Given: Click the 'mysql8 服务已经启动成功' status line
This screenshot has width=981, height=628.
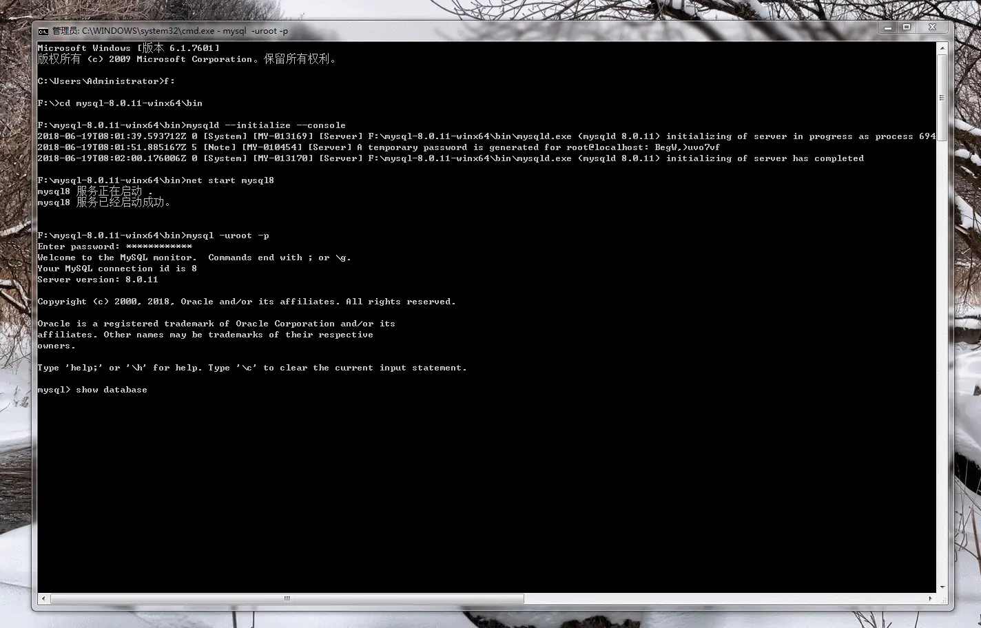Looking at the screenshot, I should pos(104,202).
